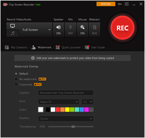Click the iTop Screen Recorder logo icon

point(5,5)
